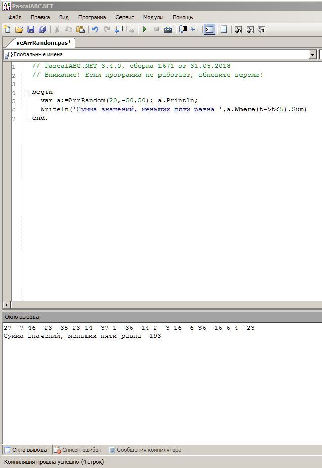Click the Paste clipboard icon
The height and width of the screenshot is (468, 322).
[x=80, y=30]
